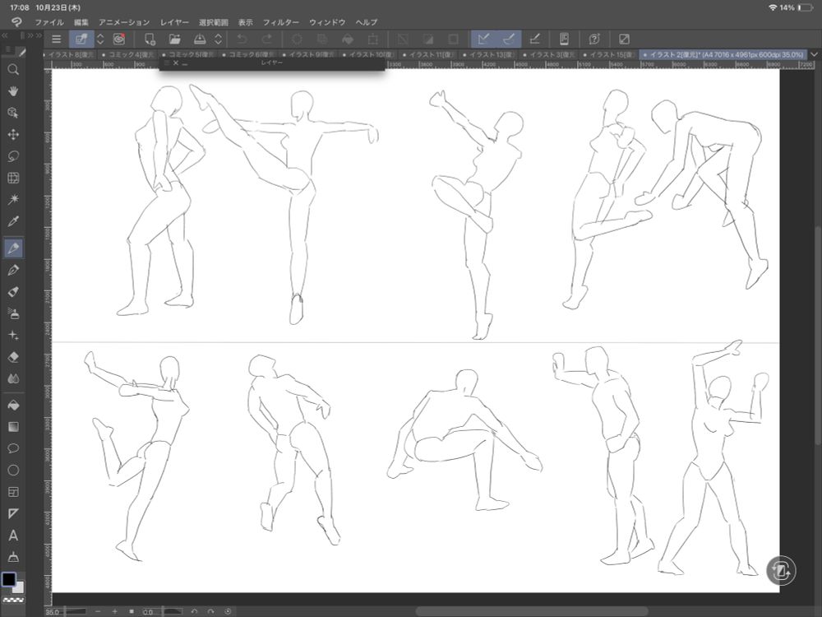Toggle snap to ruler in command bar

tap(483, 39)
